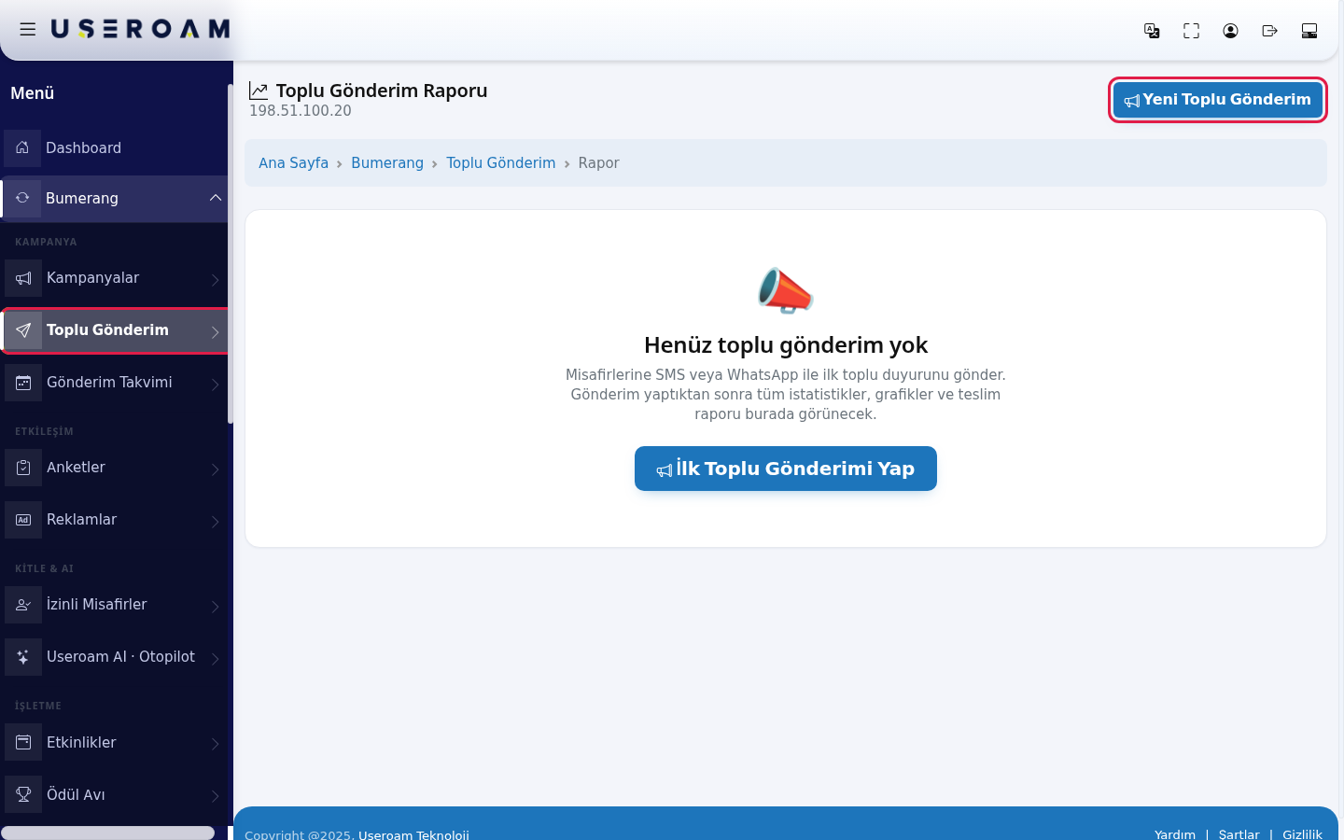Open the Bumerang breadcrumb link
The image size is (1344, 840).
387,162
